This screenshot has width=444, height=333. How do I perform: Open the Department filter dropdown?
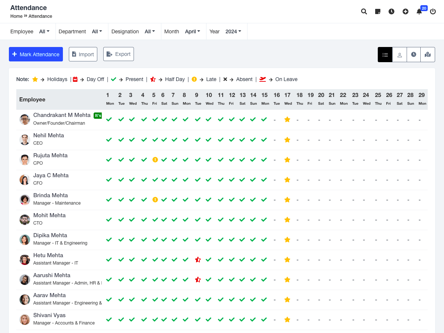(97, 31)
